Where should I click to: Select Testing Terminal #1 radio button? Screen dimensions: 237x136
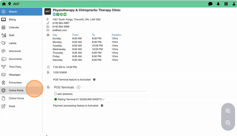(x=55, y=99)
